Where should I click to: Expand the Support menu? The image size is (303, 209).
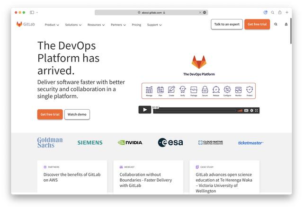click(154, 25)
